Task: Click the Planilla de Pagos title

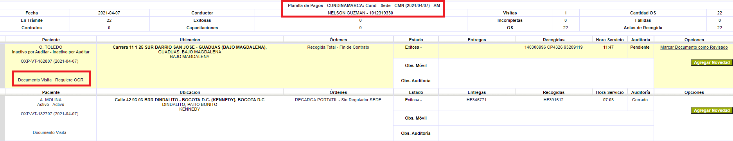Action: (364, 5)
